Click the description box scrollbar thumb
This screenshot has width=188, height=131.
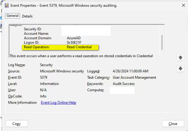[x=162, y=42]
